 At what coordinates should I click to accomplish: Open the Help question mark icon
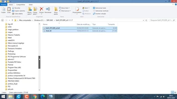176,4
